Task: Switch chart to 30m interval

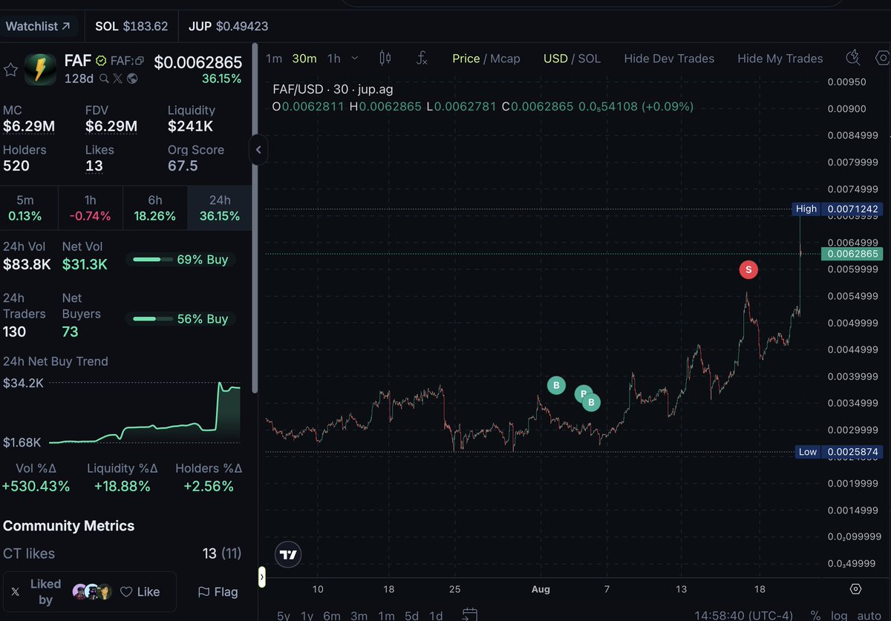Action: coord(304,59)
